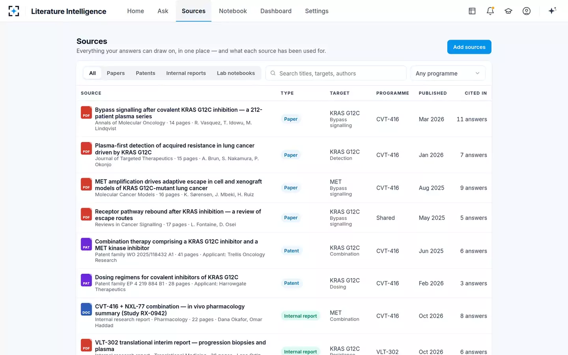Click PDF icon for MET amplification paper
This screenshot has height=355, width=568.
[86, 184]
